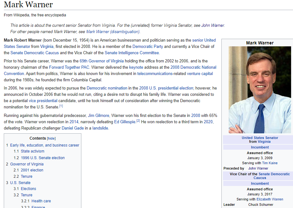
Task: Follow the Democratic nomination link
Action: click(x=107, y=88)
